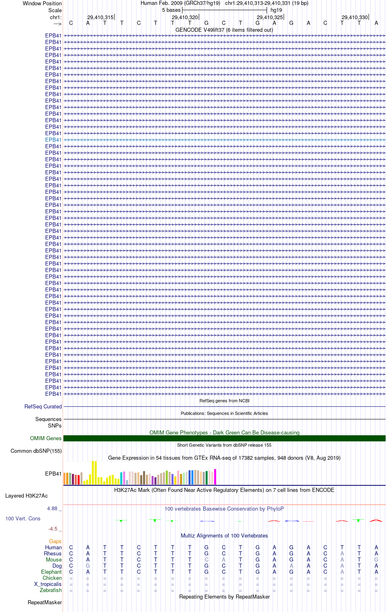Viewport: 386px width, 612px height.
Task: Click the dark green OMIM gene bar
Action: [224, 438]
